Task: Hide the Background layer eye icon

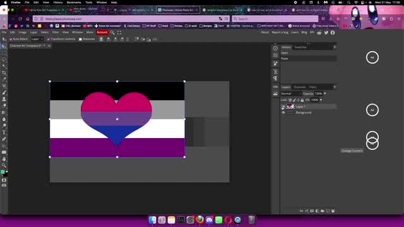Action: pos(283,113)
